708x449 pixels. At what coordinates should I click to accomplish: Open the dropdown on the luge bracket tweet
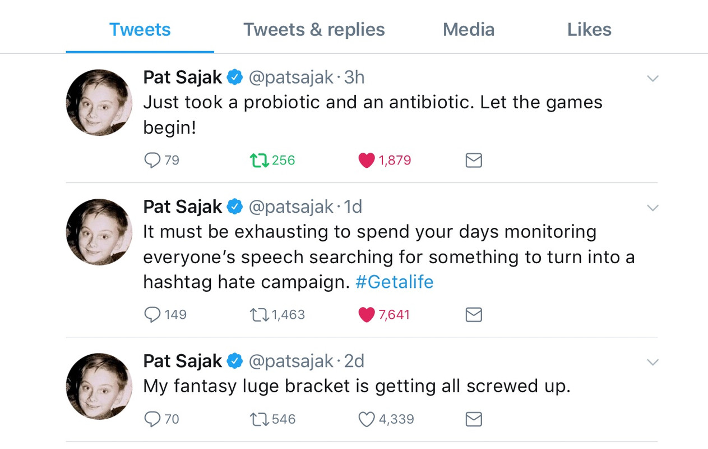click(x=653, y=362)
